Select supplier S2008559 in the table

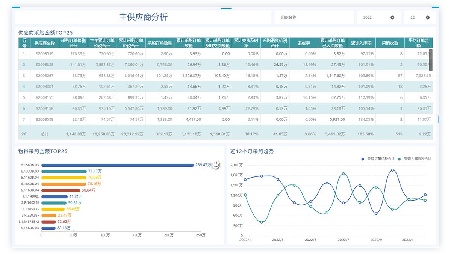45,54
